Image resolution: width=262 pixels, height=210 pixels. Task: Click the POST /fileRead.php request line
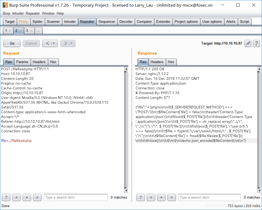pyautogui.click(x=25, y=69)
